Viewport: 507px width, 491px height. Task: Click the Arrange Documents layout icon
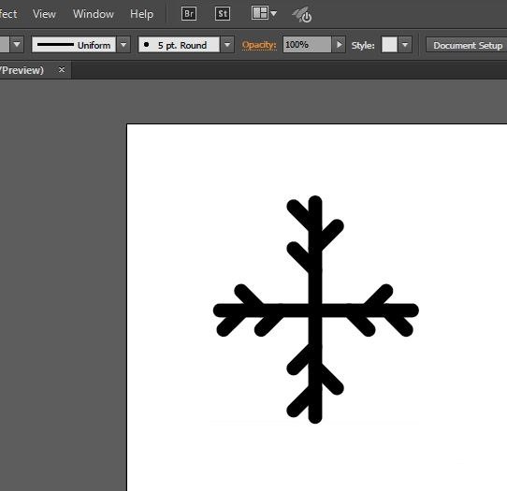coord(260,13)
